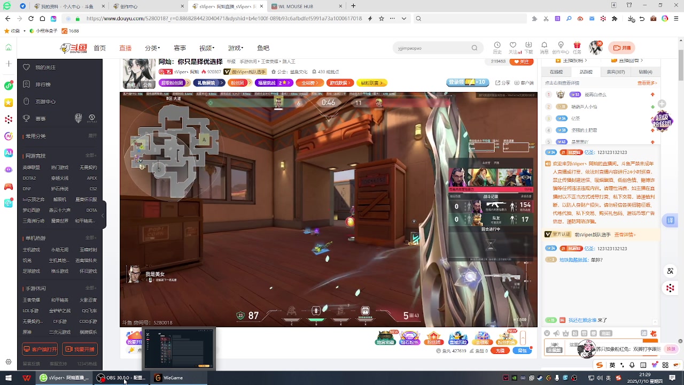Click the bookmark star in address bar
This screenshot has height=385, width=684.
coord(381,18)
